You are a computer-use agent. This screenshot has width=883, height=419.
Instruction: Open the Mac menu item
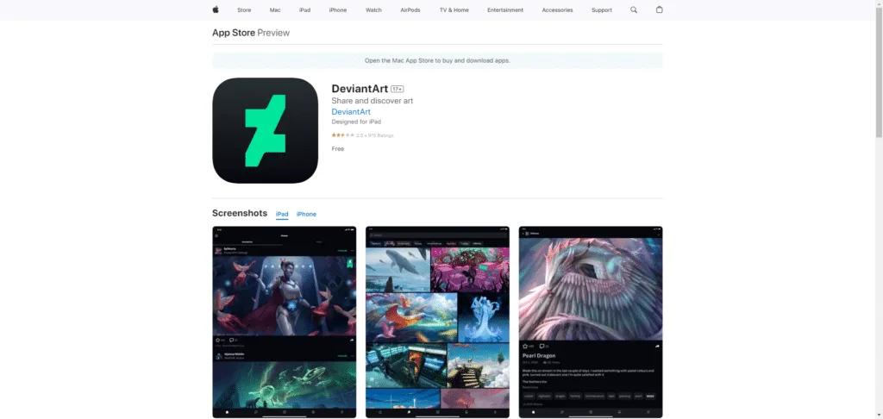[275, 10]
